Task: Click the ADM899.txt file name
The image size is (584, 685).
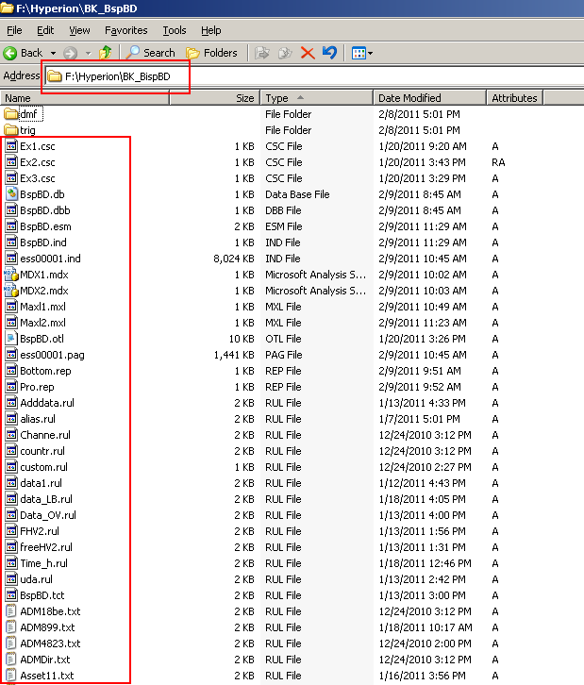Action: 47,627
